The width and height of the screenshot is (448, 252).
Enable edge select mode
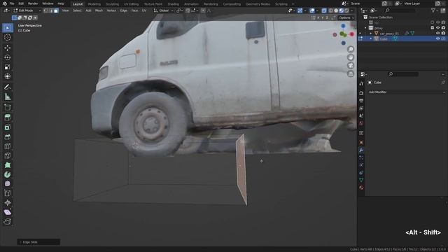pos(51,10)
